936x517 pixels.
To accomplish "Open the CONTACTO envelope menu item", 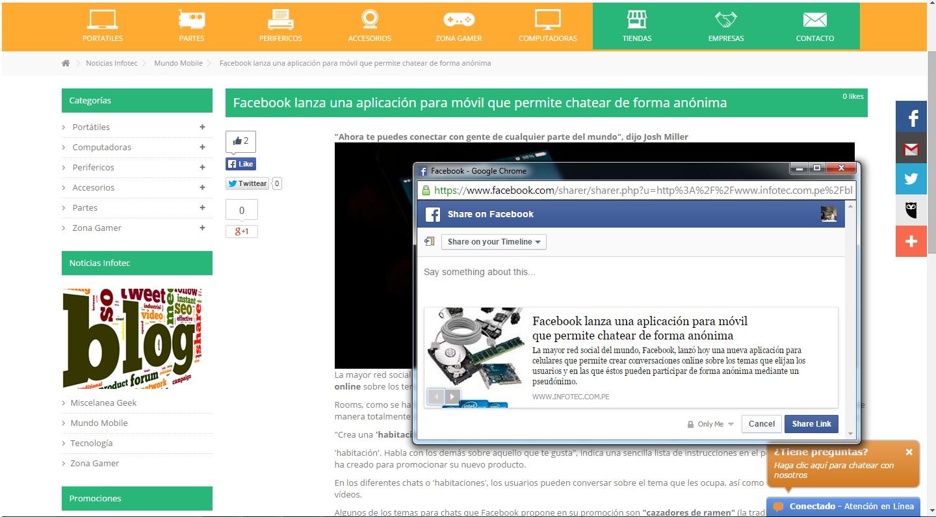I will [815, 26].
